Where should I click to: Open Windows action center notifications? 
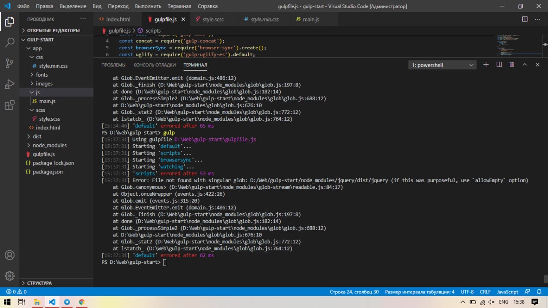pyautogui.click(x=535, y=302)
